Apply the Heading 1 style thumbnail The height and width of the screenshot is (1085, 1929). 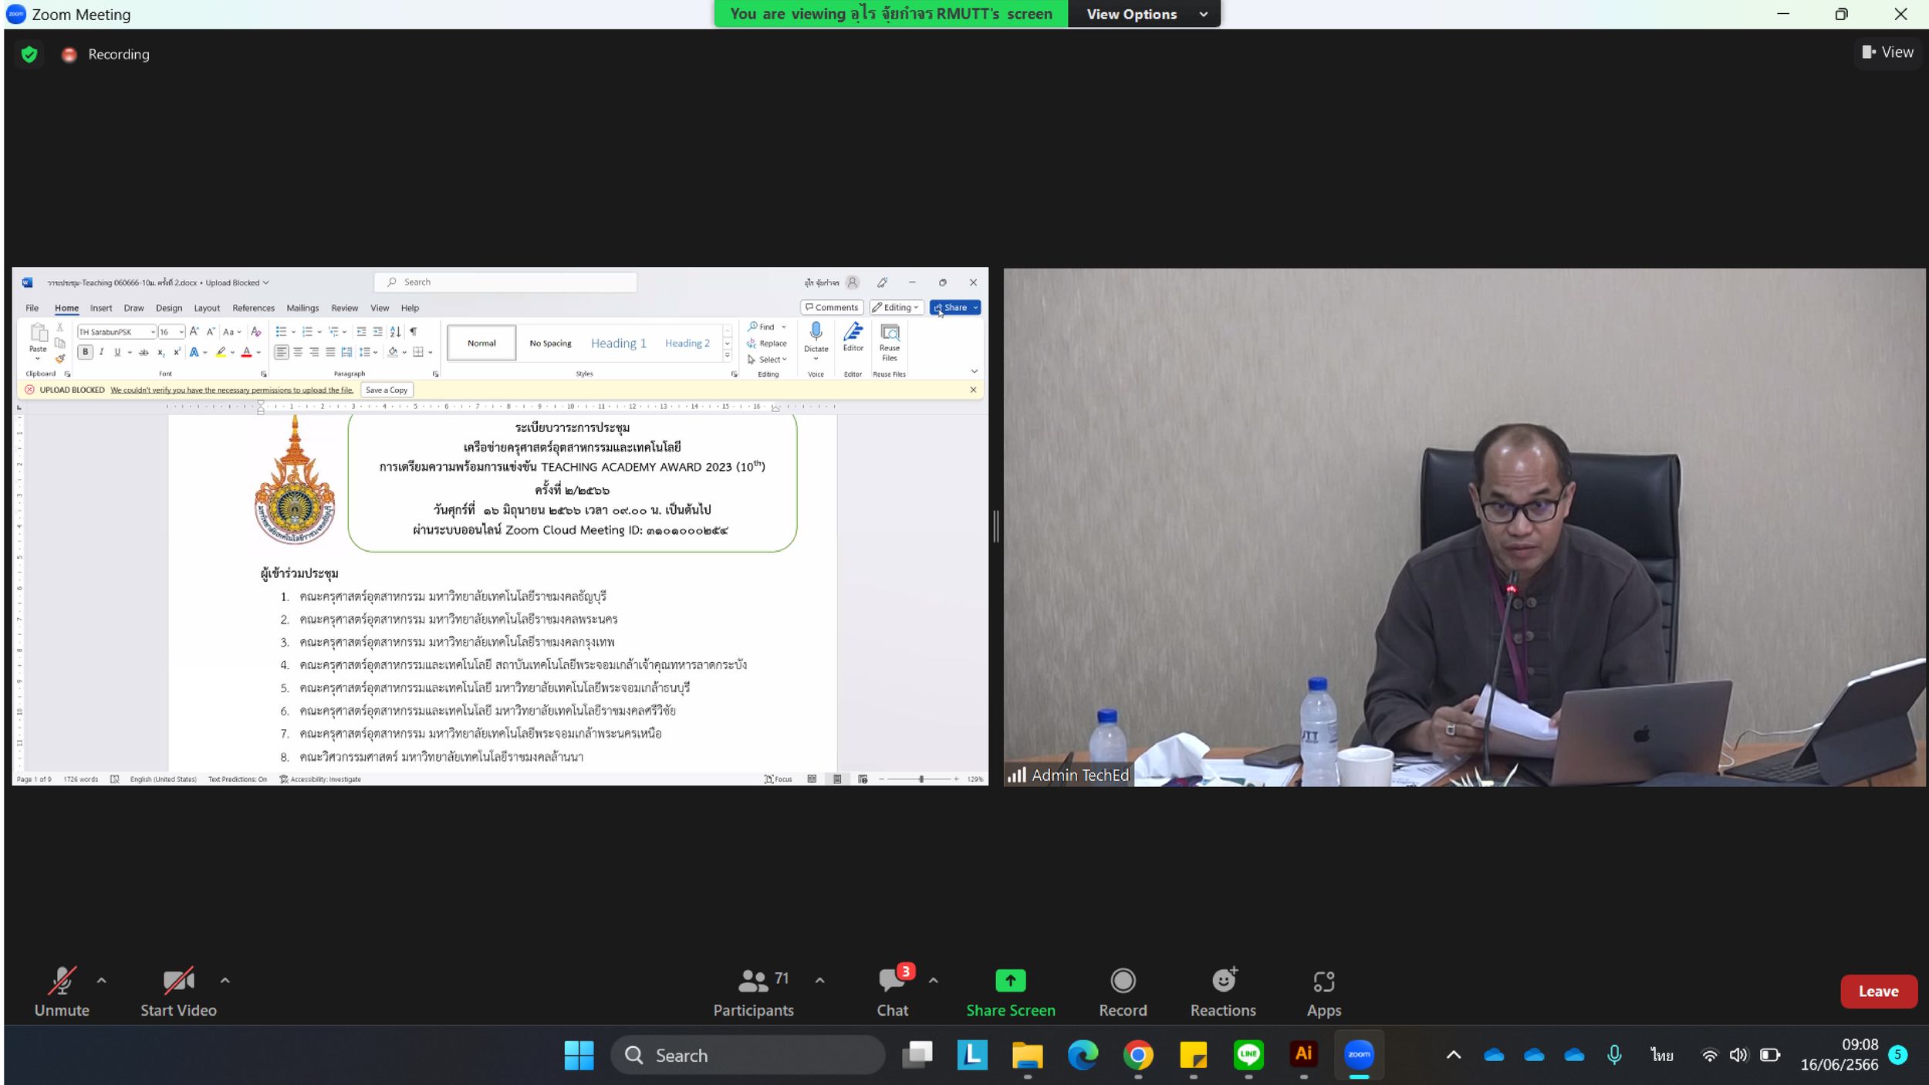click(x=619, y=343)
